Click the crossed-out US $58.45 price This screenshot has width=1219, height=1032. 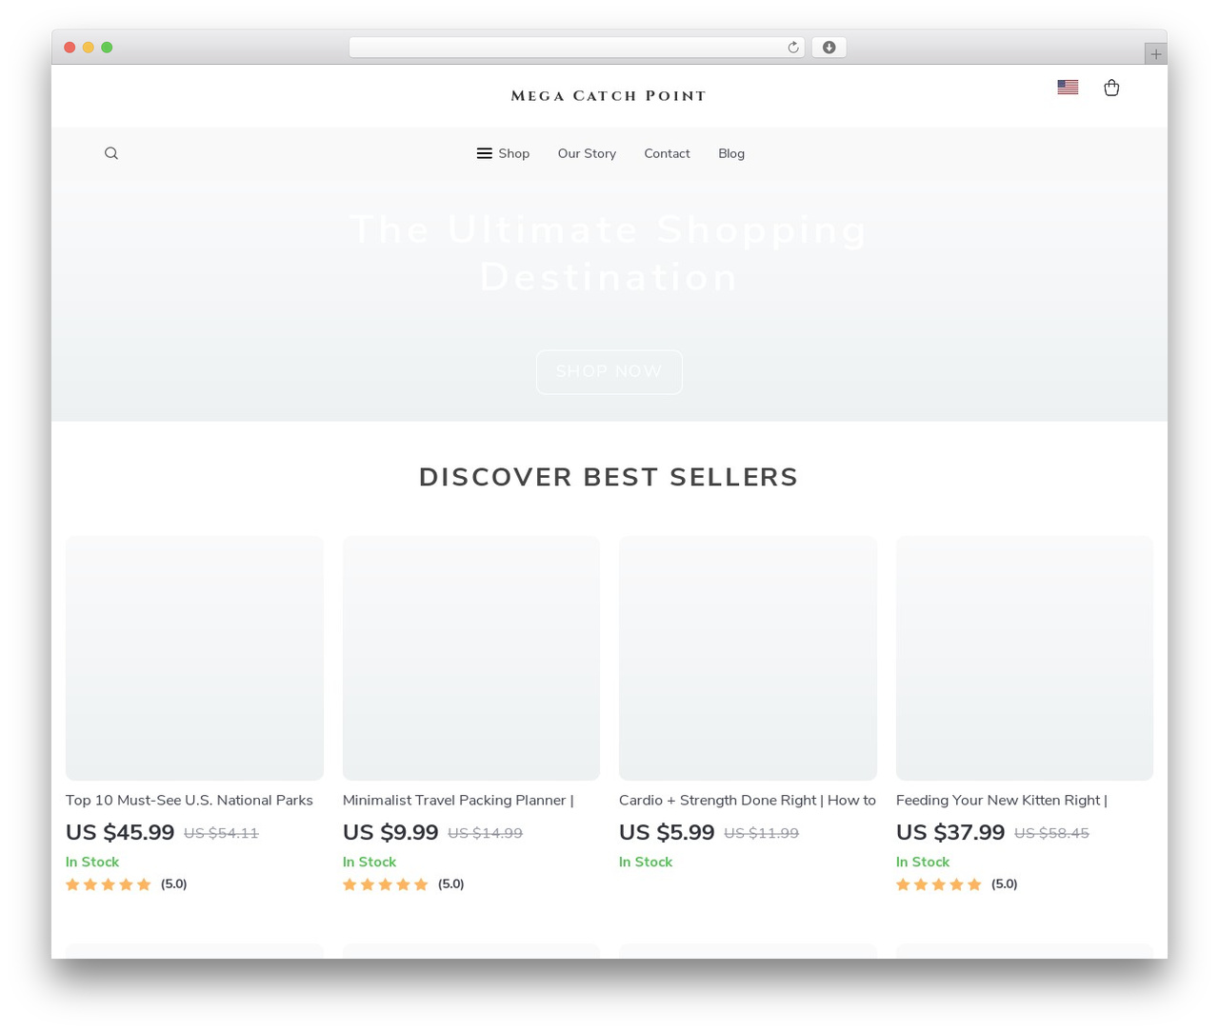click(1051, 833)
